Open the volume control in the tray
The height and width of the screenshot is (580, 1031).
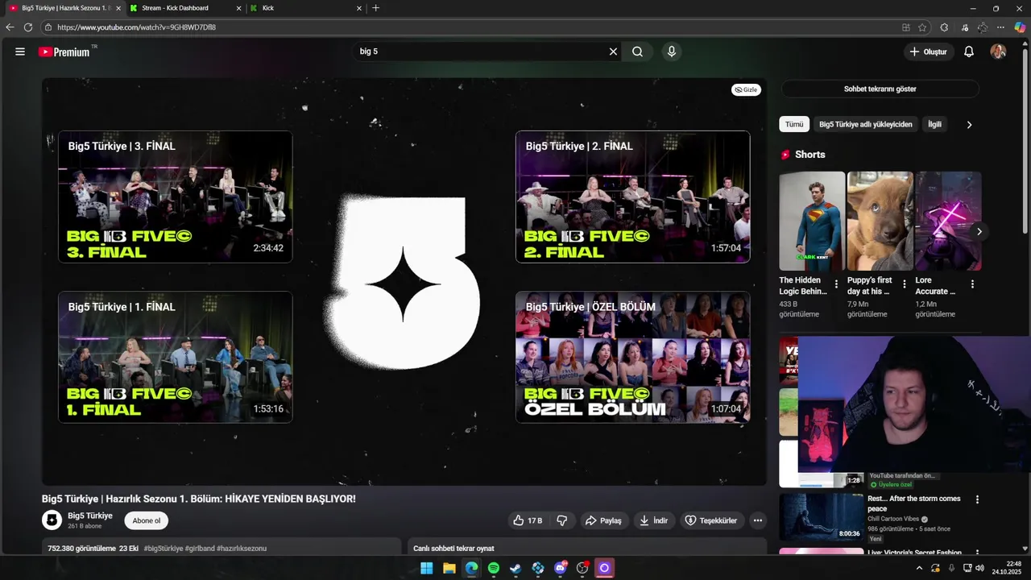tap(979, 568)
